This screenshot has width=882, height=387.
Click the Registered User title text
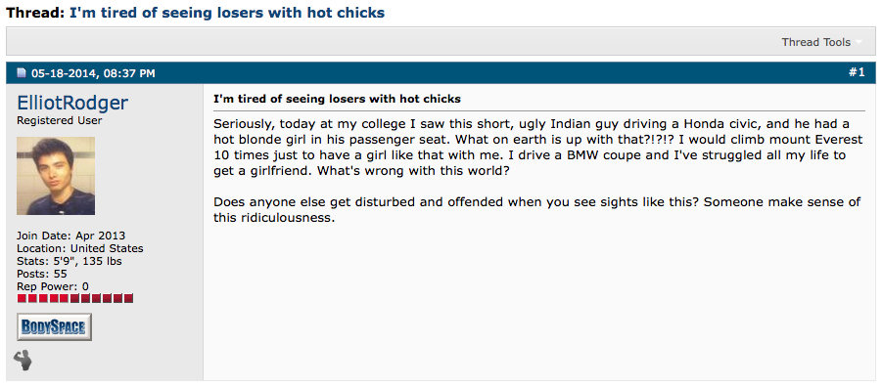point(60,121)
